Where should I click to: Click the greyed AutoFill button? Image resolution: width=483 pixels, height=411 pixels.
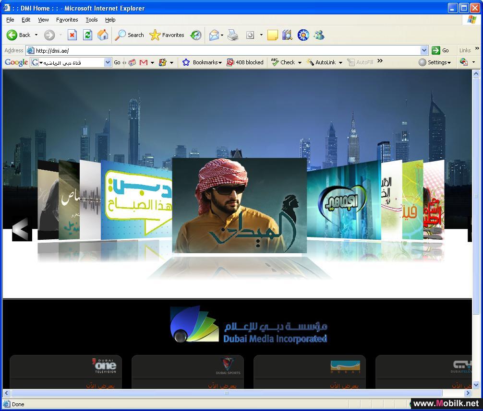(x=360, y=62)
